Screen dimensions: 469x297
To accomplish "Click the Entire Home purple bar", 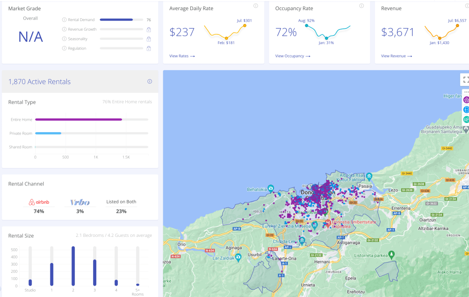I will click(78, 119).
